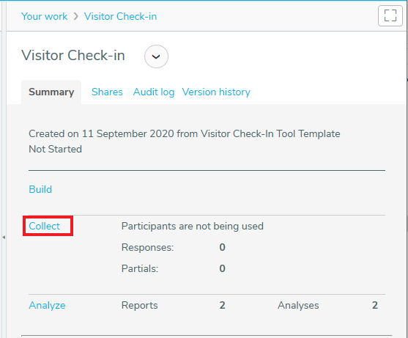Image resolution: width=408 pixels, height=338 pixels.
Task: Open Visitor Check-in breadcrumb link
Action: coord(120,16)
